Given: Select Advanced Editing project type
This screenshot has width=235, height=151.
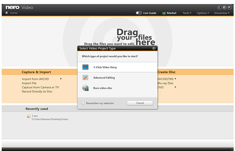Looking at the screenshot, I should [117, 78].
